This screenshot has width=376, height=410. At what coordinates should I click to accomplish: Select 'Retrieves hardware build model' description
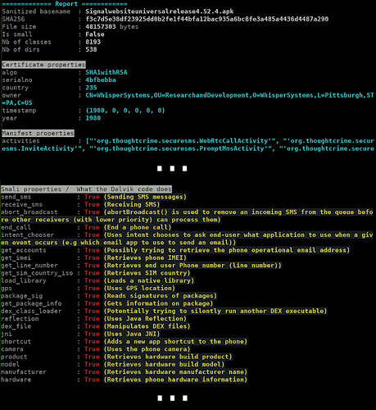pyautogui.click(x=164, y=365)
